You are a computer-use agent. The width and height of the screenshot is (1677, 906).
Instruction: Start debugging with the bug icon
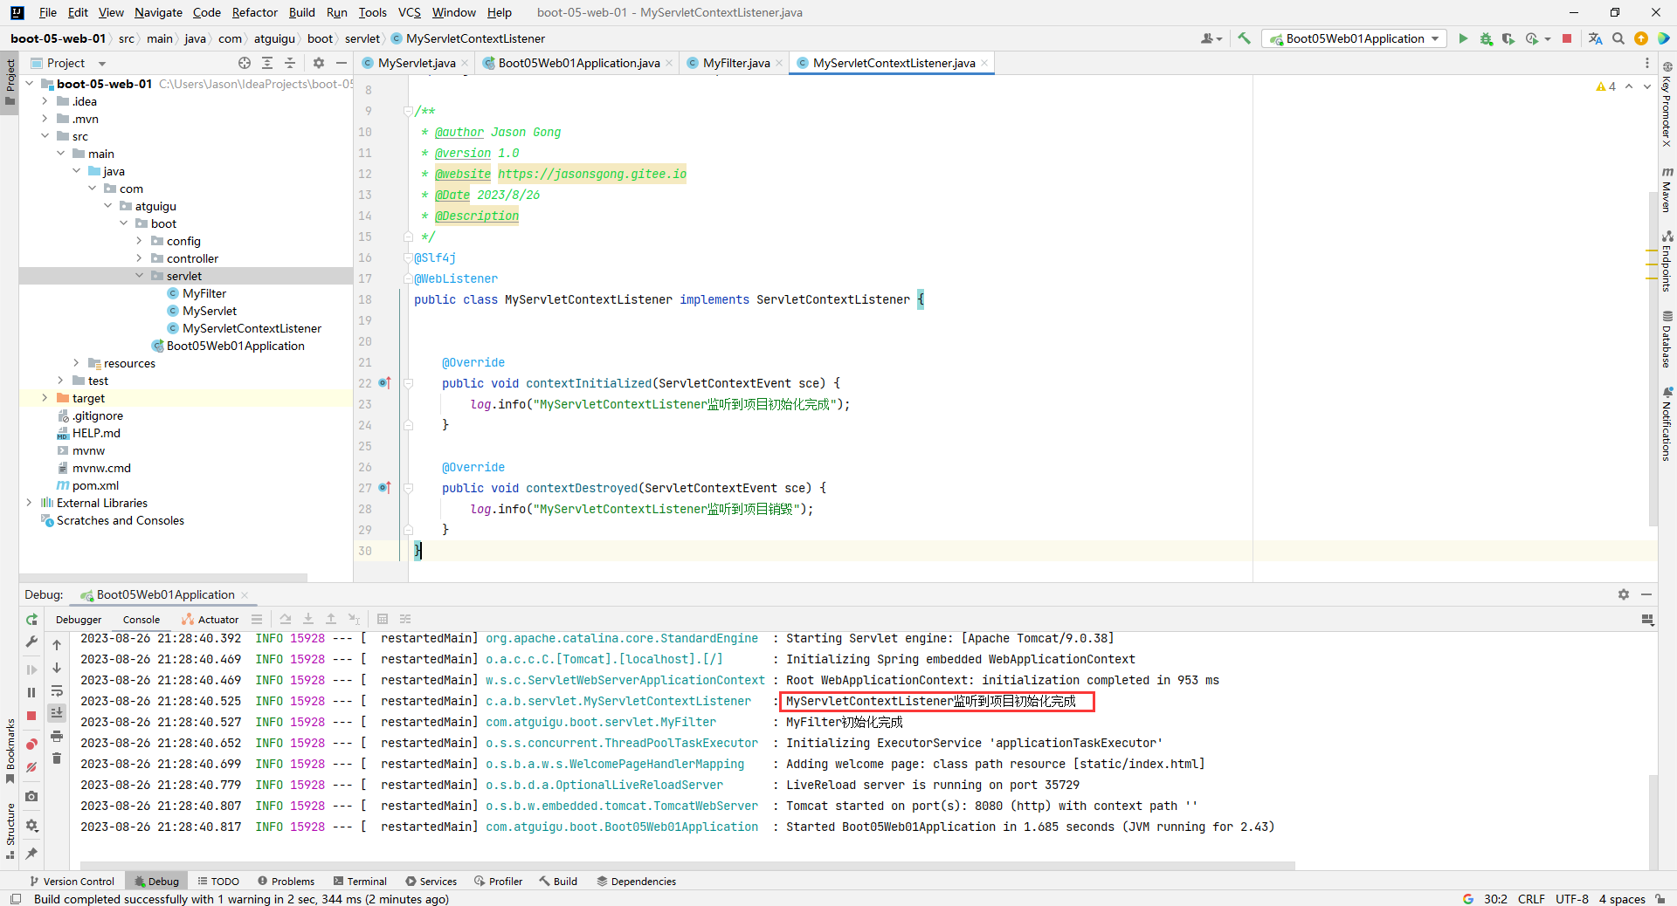click(1486, 38)
